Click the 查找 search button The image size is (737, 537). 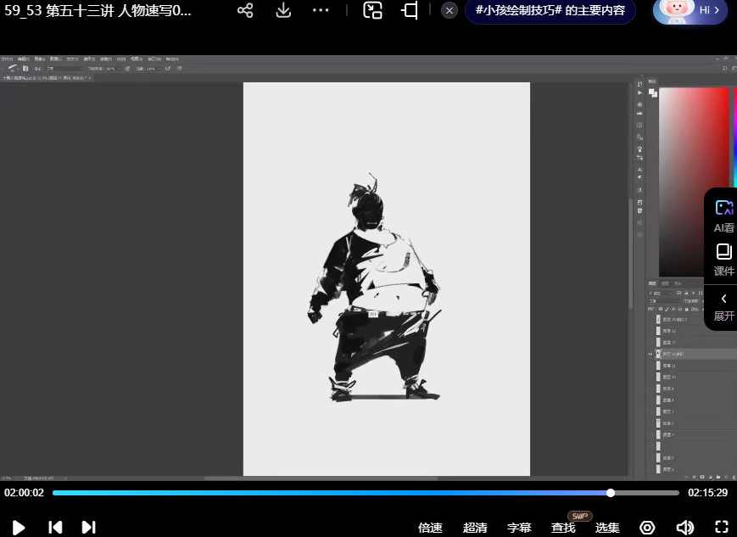pos(563,528)
